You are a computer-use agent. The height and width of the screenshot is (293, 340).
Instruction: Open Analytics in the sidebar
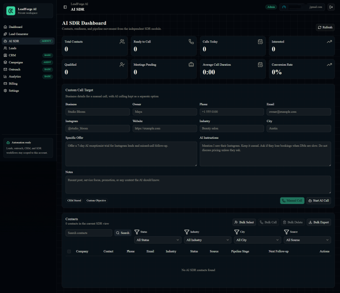(x=28, y=76)
